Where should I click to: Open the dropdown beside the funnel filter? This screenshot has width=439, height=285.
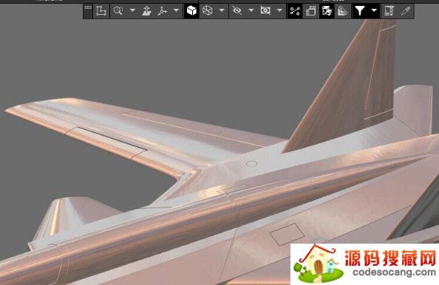click(374, 10)
